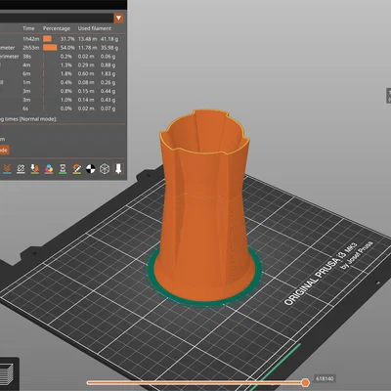The image size is (391, 391).
Task: Click the Percentage column header
Action: click(57, 28)
